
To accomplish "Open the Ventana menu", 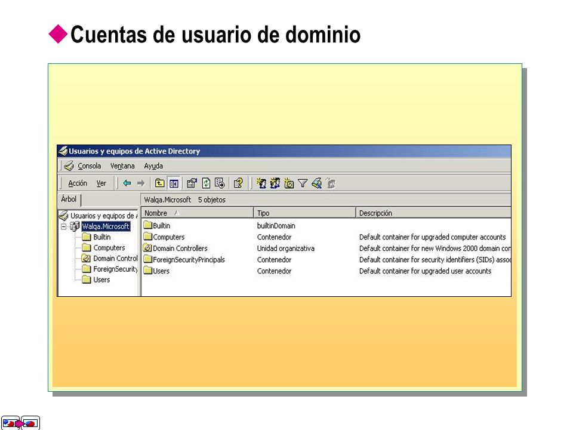I will pos(122,166).
